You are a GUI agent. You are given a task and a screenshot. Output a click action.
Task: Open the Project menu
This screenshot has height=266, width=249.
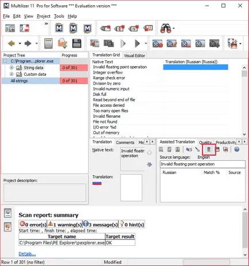(44, 16)
